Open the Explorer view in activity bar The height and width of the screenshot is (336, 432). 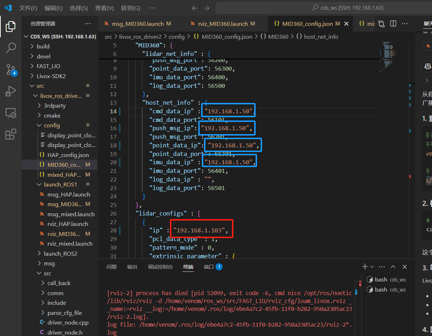click(11, 26)
